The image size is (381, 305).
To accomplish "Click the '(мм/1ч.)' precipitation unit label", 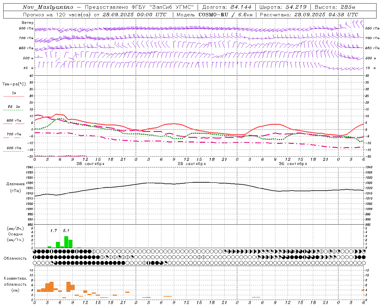I will click(15, 240).
